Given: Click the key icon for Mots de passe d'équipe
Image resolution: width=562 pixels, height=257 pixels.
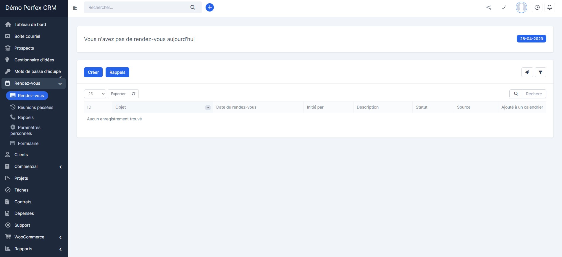Looking at the screenshot, I should click(x=8, y=71).
